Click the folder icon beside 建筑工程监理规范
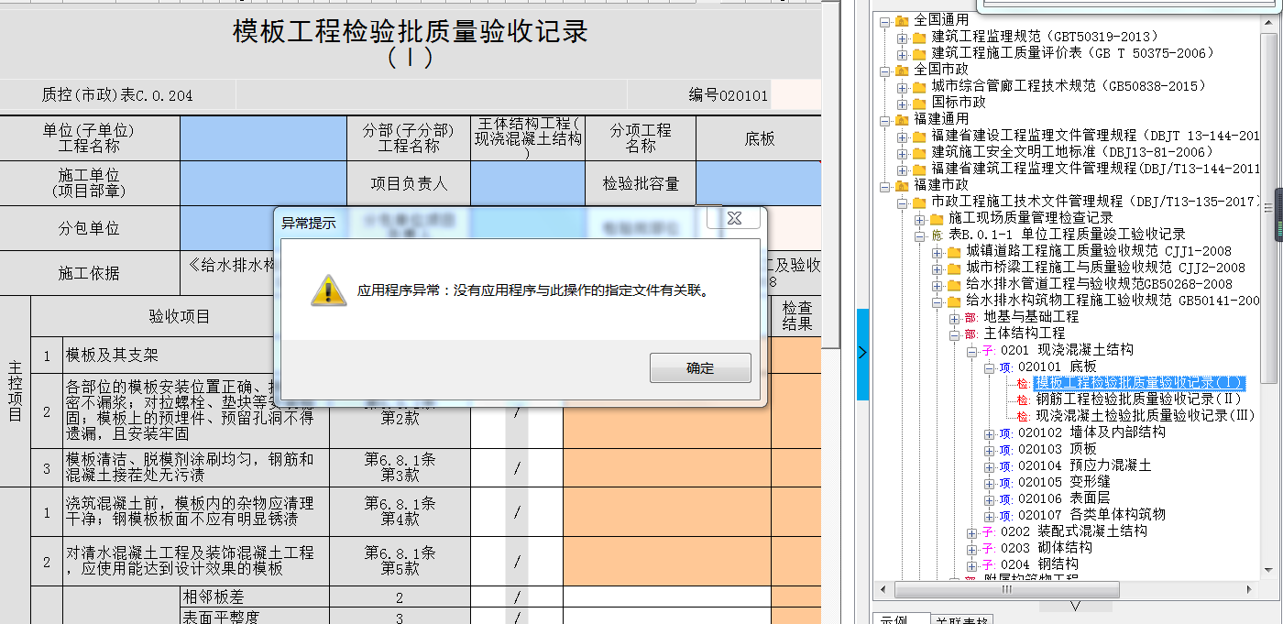The height and width of the screenshot is (624, 1283). (919, 37)
